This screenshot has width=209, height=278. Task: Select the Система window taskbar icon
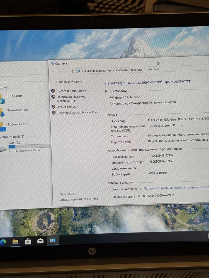click(53, 240)
